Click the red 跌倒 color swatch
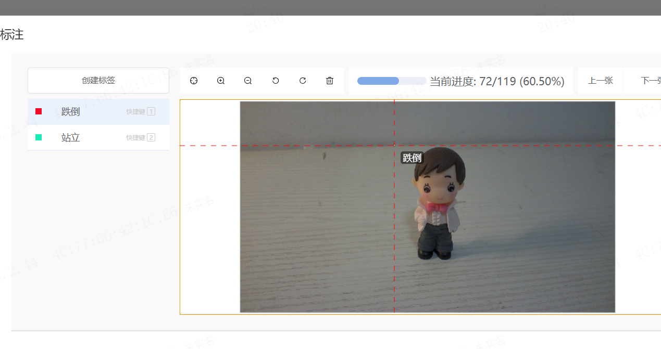The width and height of the screenshot is (661, 349). [39, 111]
